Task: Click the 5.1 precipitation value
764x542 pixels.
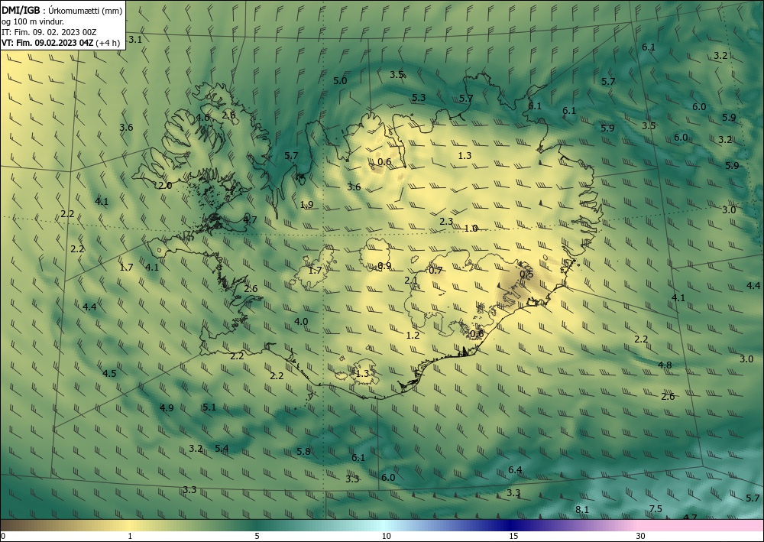Action: tap(209, 407)
